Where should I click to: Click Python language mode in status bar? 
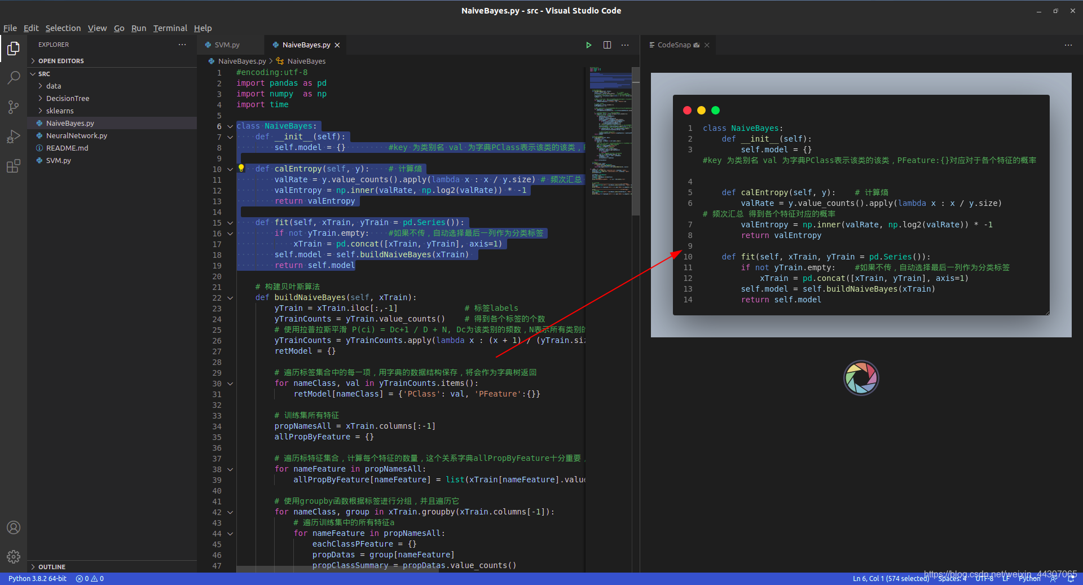(x=1029, y=579)
